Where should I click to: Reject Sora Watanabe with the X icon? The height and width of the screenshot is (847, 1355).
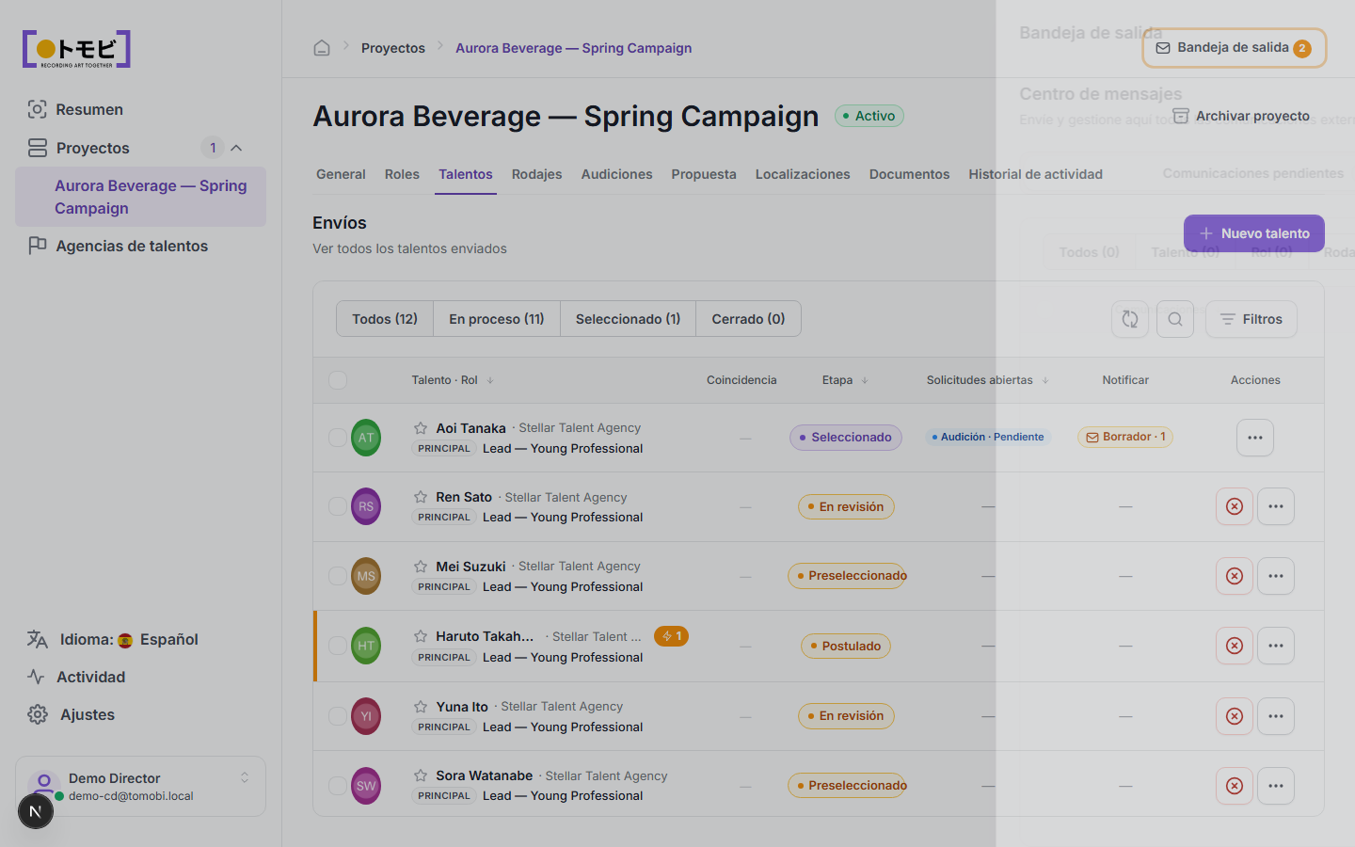(1235, 786)
